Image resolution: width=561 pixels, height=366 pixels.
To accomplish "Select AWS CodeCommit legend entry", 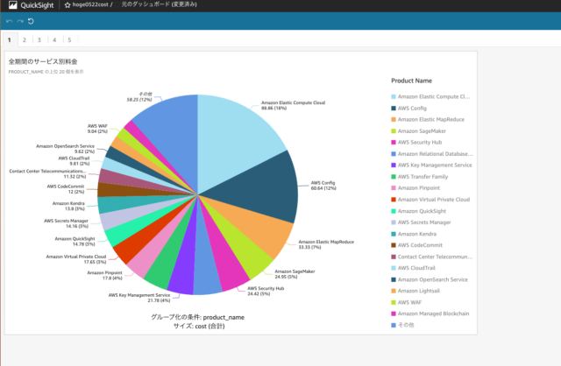I will [417, 245].
